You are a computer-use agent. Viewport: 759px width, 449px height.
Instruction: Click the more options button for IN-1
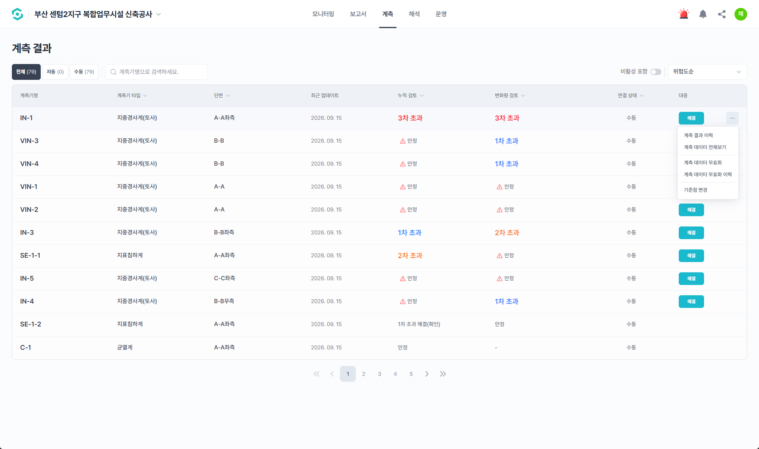[x=733, y=118]
